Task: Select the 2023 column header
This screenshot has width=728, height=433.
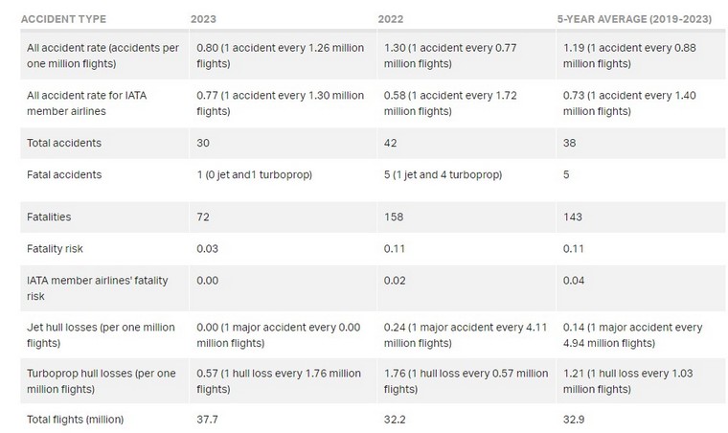Action: pos(203,19)
